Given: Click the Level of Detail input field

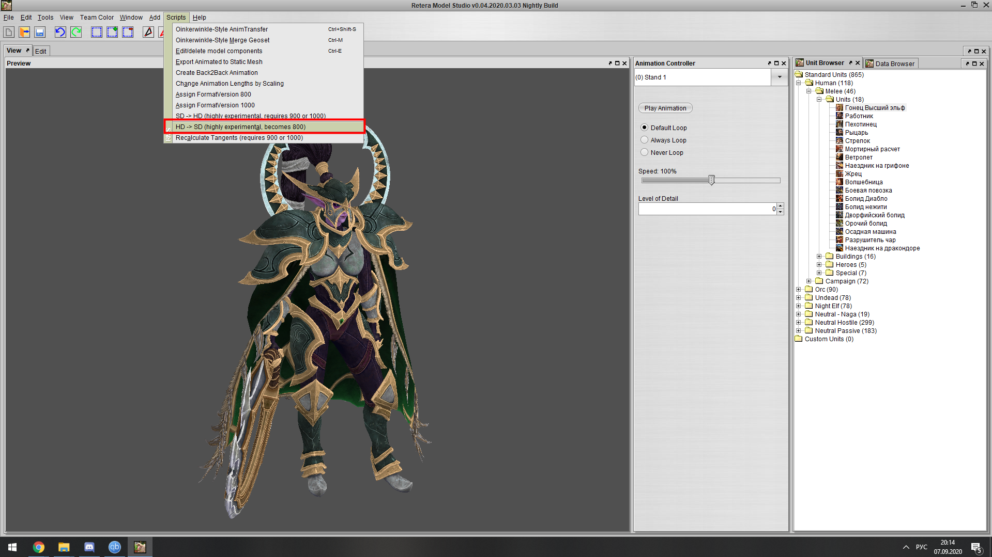Looking at the screenshot, I should [707, 209].
